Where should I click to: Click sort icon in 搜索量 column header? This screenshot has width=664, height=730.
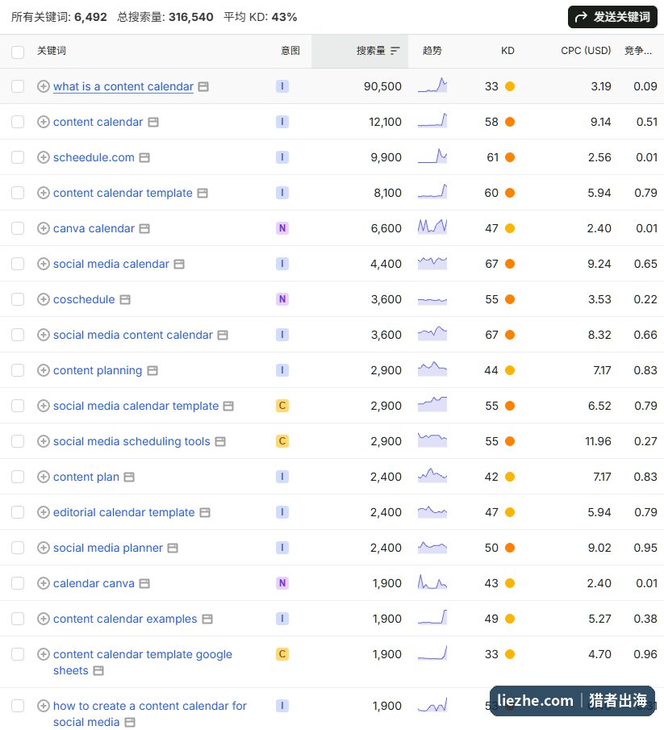(395, 51)
